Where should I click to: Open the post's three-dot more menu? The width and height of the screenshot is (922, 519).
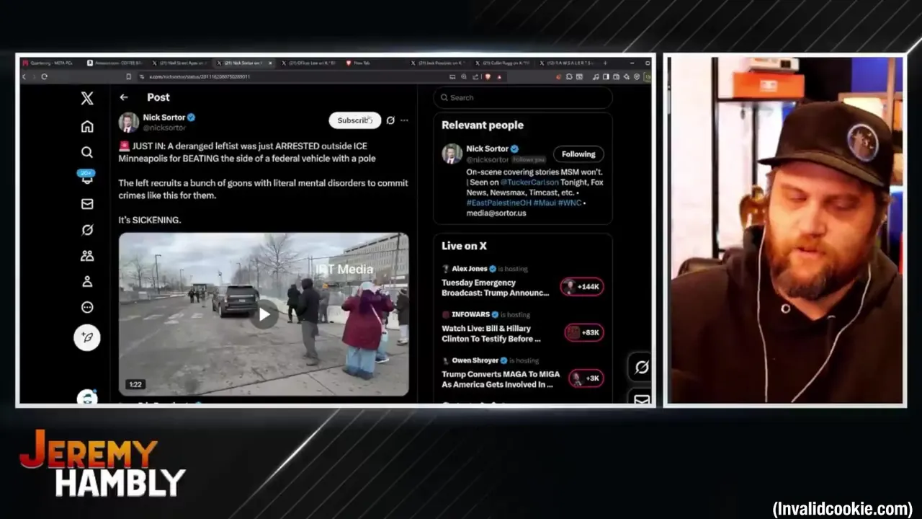click(404, 120)
